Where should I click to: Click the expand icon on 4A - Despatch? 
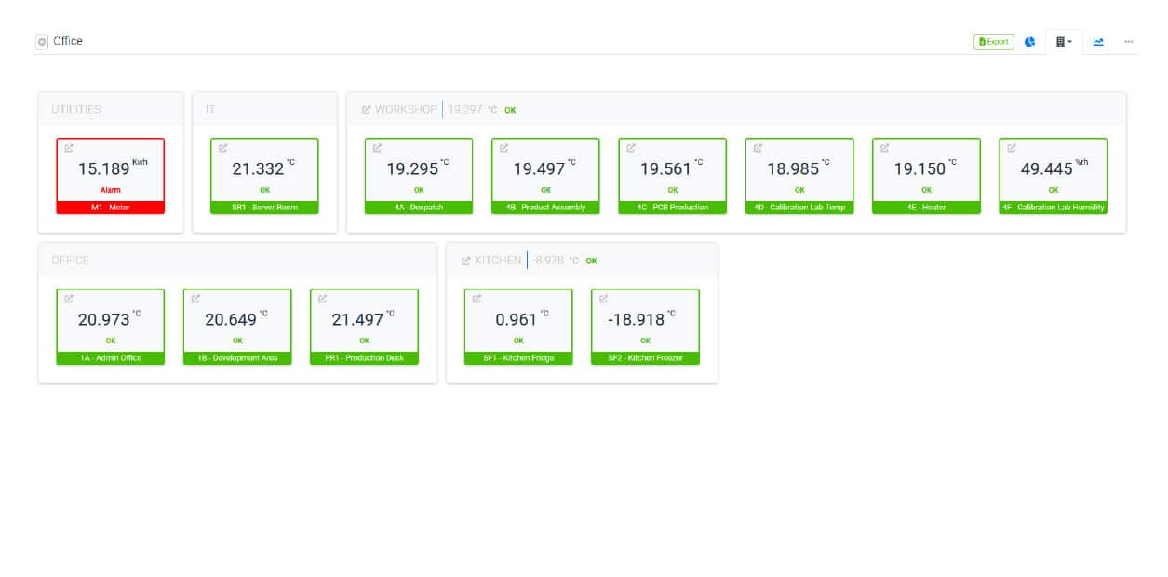[x=375, y=147]
